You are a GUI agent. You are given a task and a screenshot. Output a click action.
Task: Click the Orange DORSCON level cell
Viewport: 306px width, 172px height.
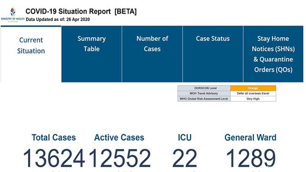[x=253, y=88]
